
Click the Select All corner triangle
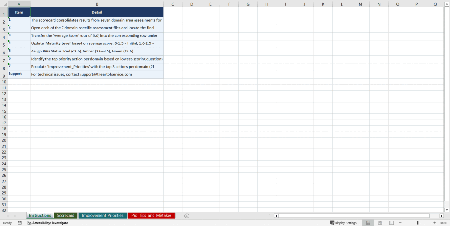pyautogui.click(x=4, y=4)
